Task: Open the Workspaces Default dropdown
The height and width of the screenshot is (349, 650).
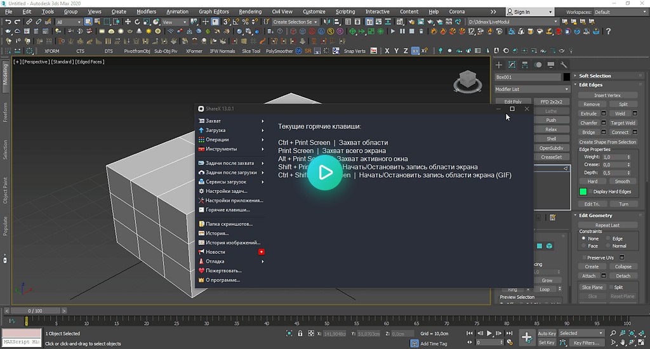Action: [x=620, y=12]
